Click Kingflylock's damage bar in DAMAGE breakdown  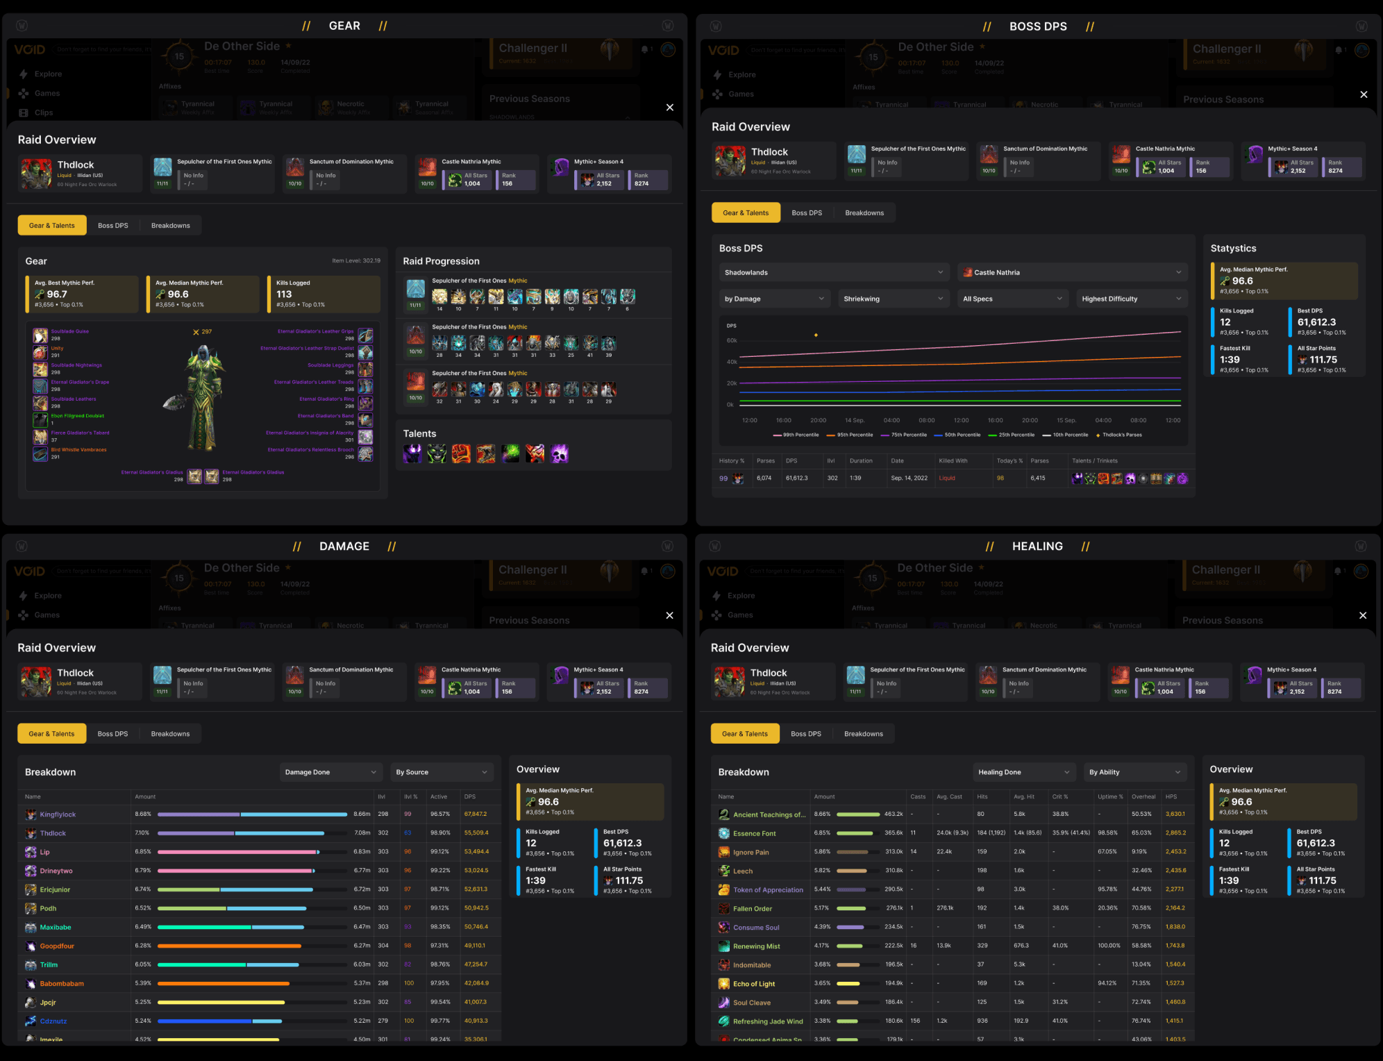[253, 814]
